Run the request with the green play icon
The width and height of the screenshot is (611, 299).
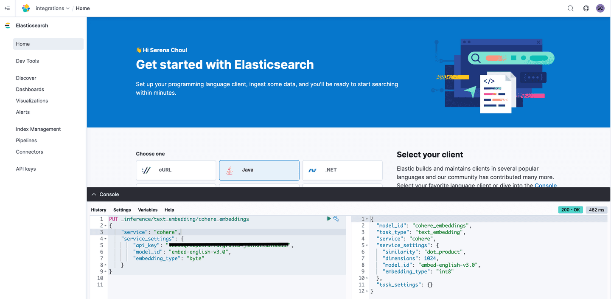pyautogui.click(x=329, y=218)
